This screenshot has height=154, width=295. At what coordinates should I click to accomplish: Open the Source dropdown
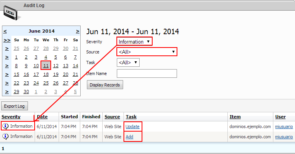point(147,51)
